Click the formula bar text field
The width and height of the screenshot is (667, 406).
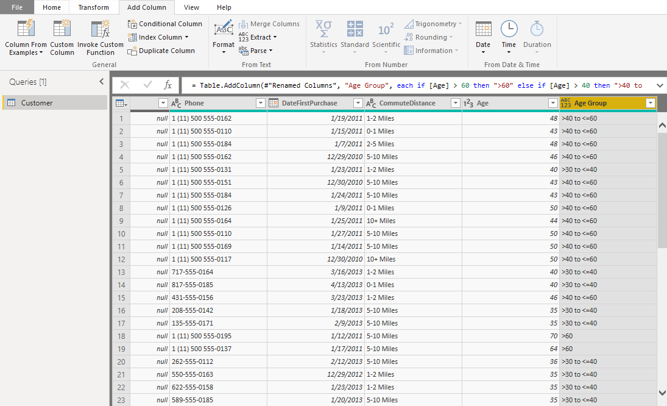point(417,85)
